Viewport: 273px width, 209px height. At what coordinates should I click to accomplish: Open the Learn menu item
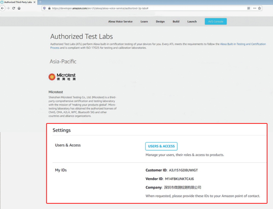coord(144,22)
